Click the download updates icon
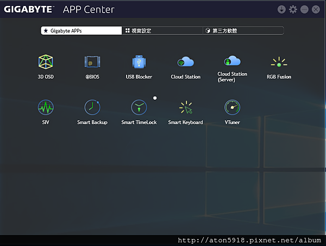Viewport: 326px width, 246px height. 281,10
